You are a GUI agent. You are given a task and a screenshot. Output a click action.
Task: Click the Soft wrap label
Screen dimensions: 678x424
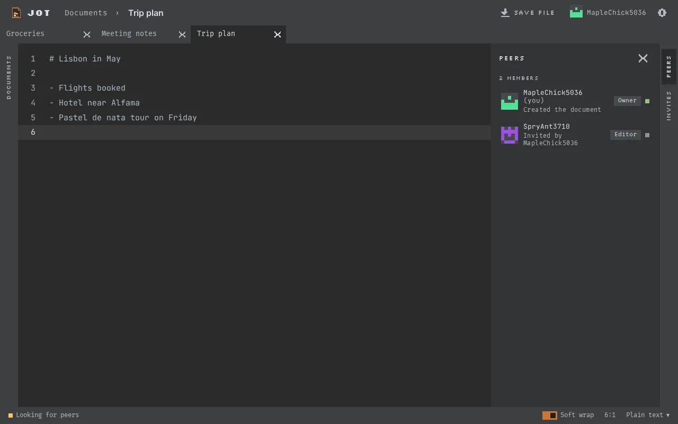(x=577, y=416)
